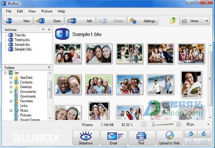Click the thumbnail pane scroll-up arrow
215x148 pixels.
[210, 45]
